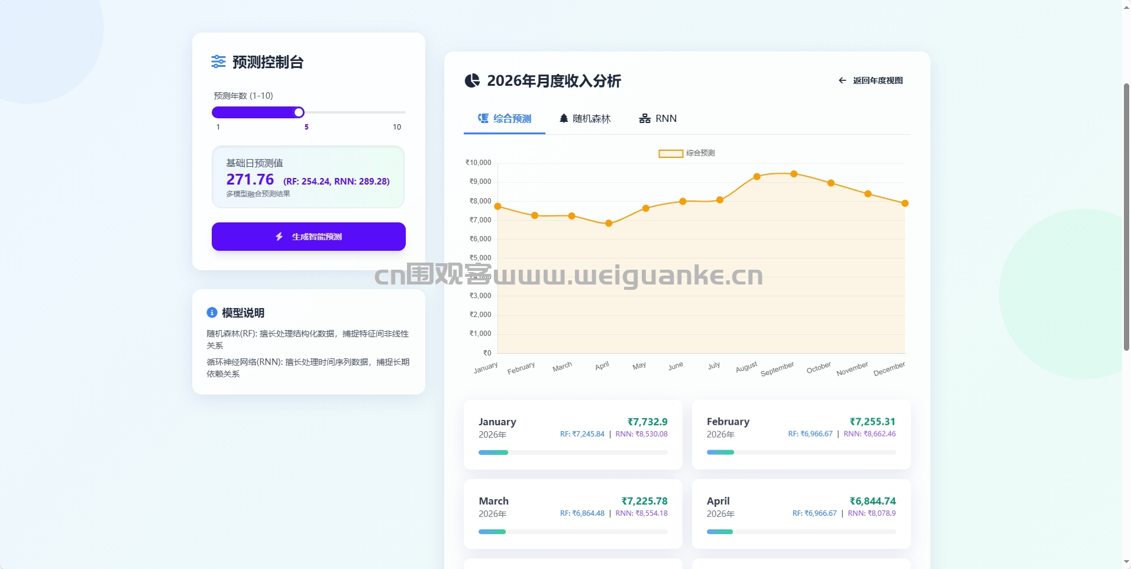Click the 预测年数 slider handle

click(x=299, y=112)
